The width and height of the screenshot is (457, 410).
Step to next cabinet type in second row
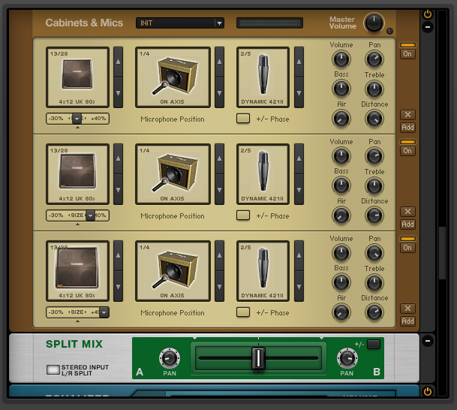pos(118,190)
